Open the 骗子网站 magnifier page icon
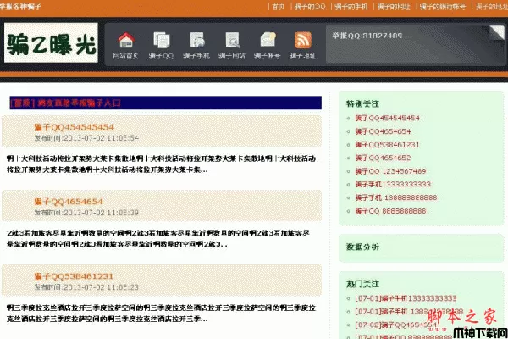The image size is (508, 339). [232, 40]
